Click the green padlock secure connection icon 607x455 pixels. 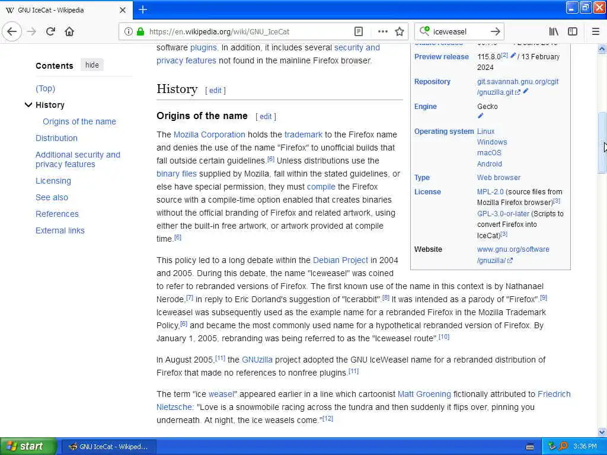pyautogui.click(x=140, y=31)
